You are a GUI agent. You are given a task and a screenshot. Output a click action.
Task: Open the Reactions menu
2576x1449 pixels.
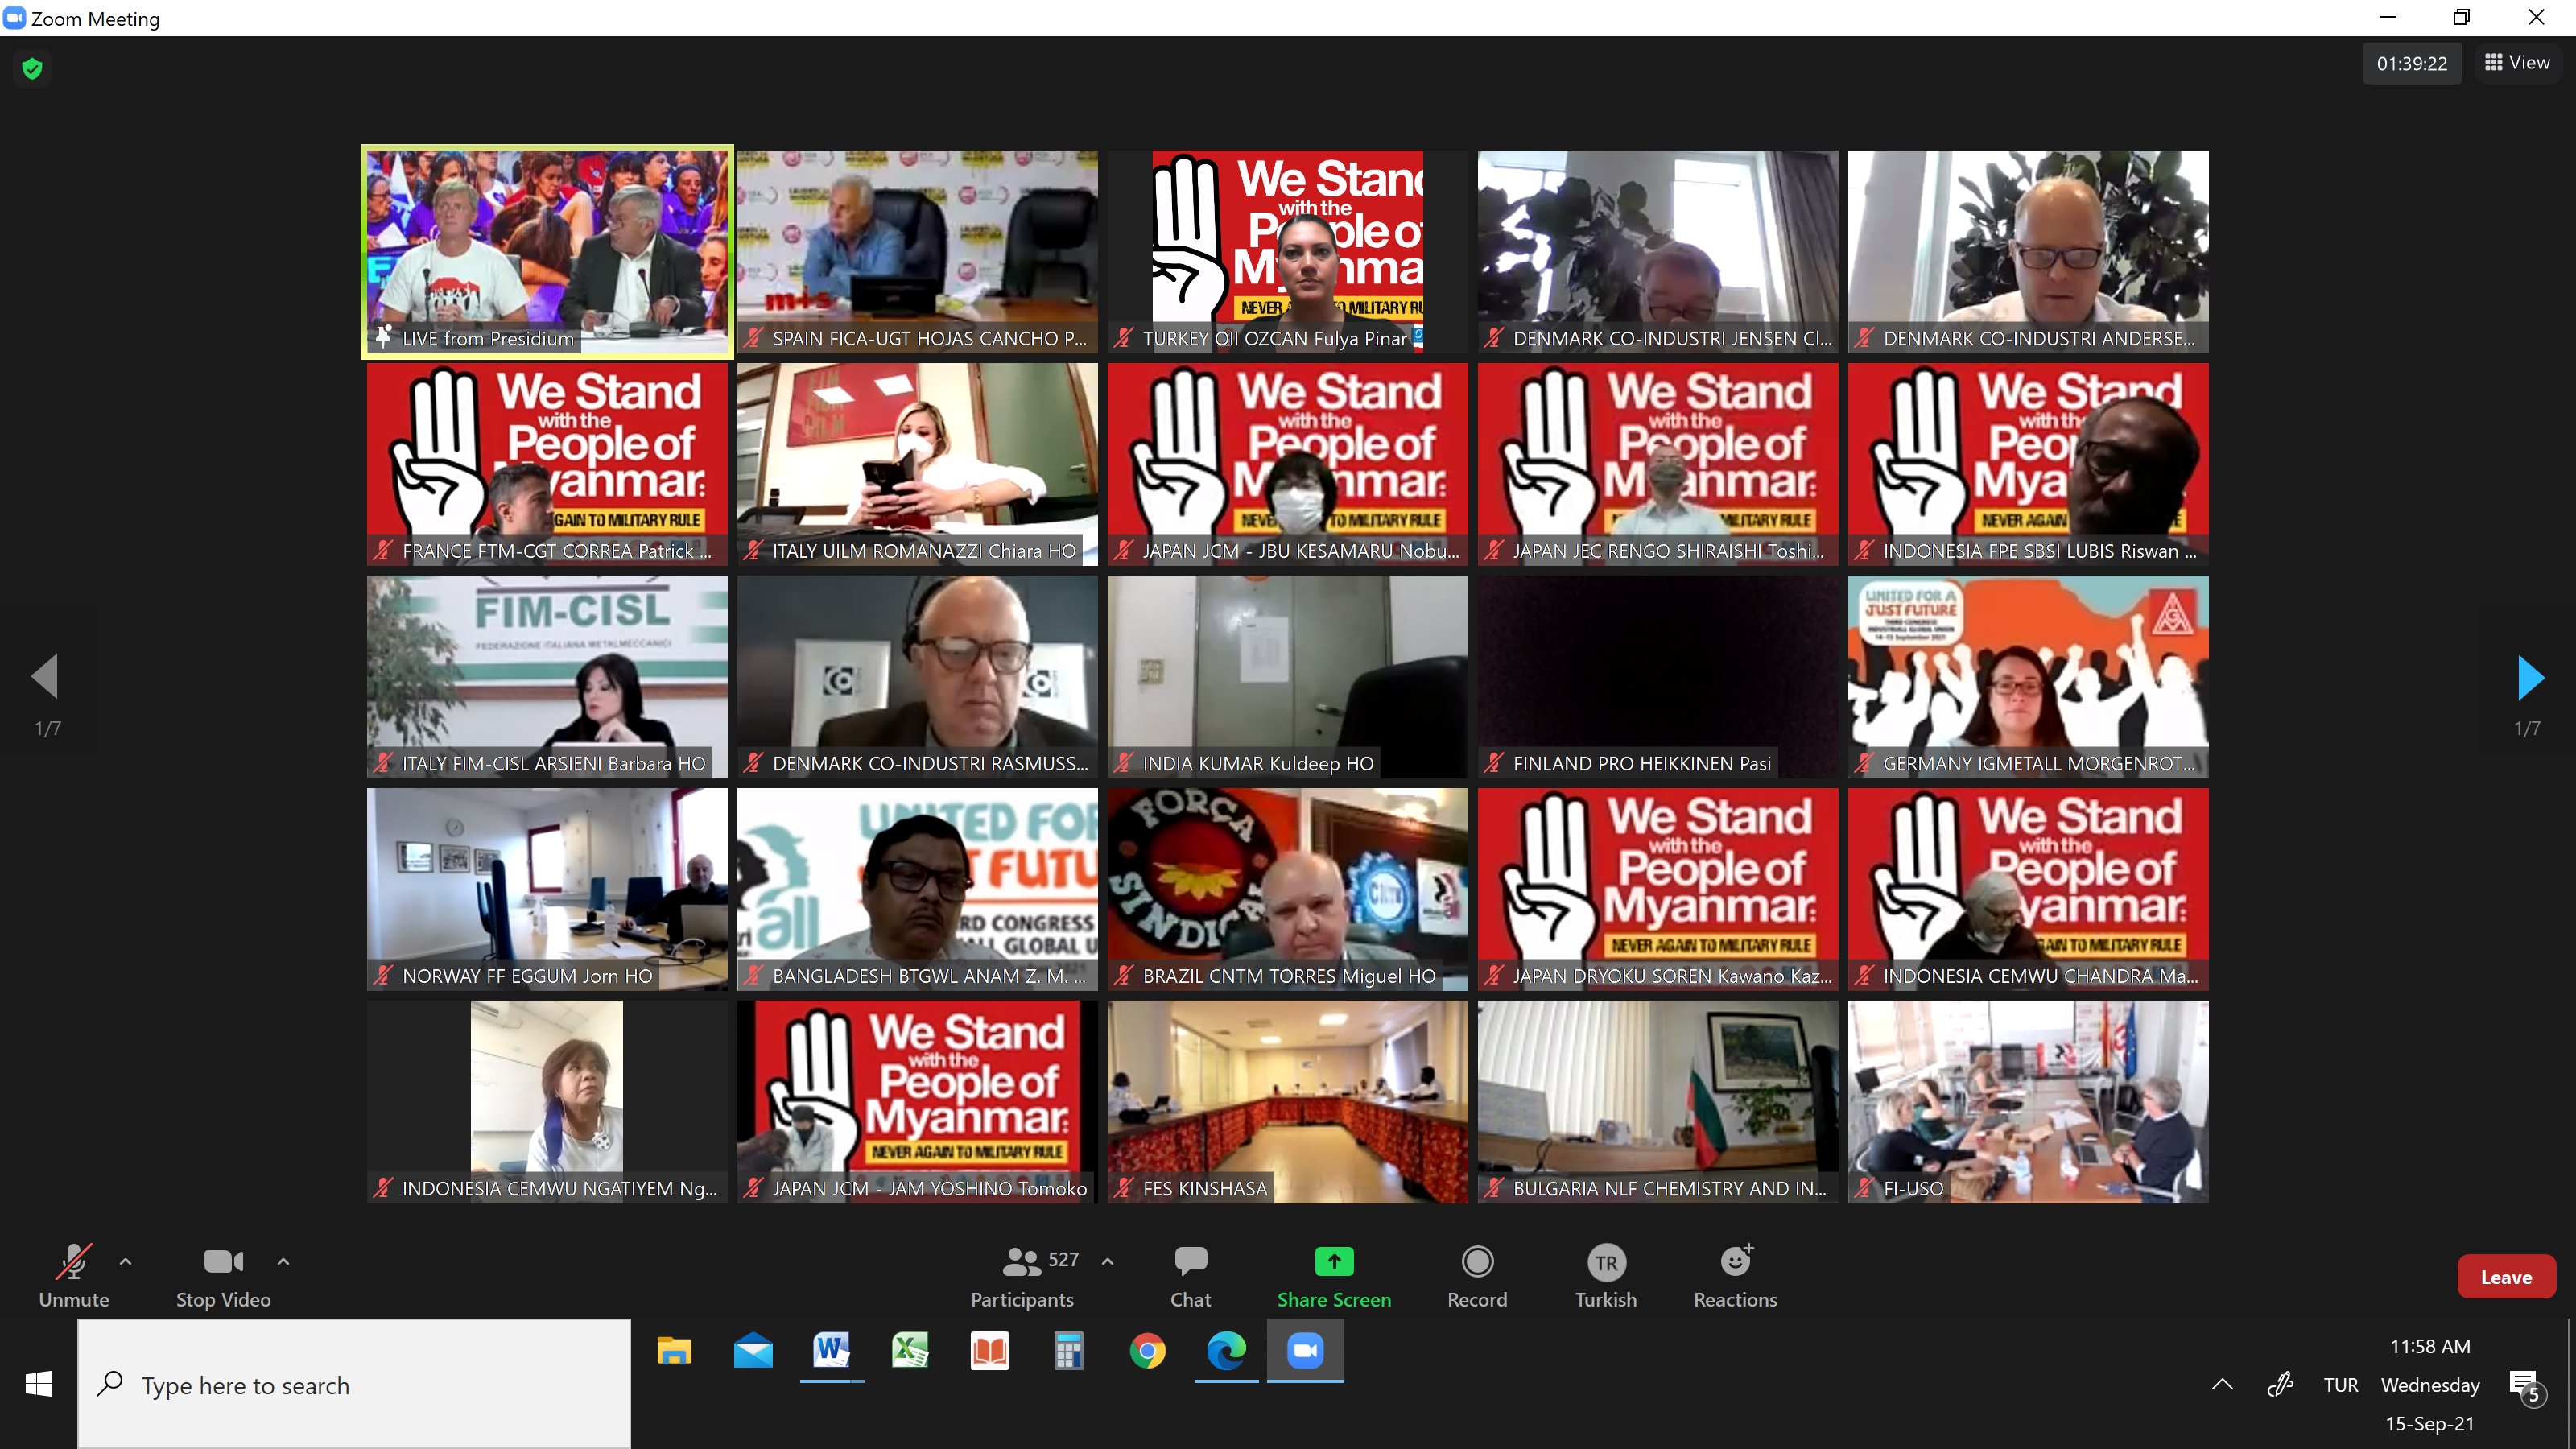pos(1735,1277)
